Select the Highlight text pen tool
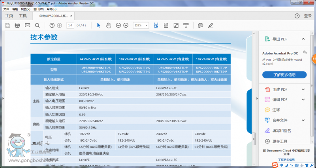The height and width of the screenshot is (168, 316). [x=211, y=25]
